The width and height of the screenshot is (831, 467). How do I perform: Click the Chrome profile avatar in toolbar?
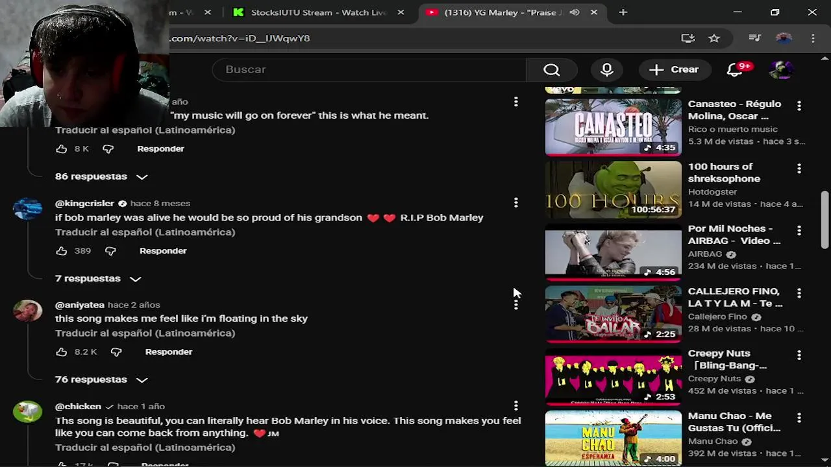(x=784, y=38)
